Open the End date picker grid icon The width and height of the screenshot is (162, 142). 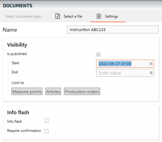click(x=151, y=73)
